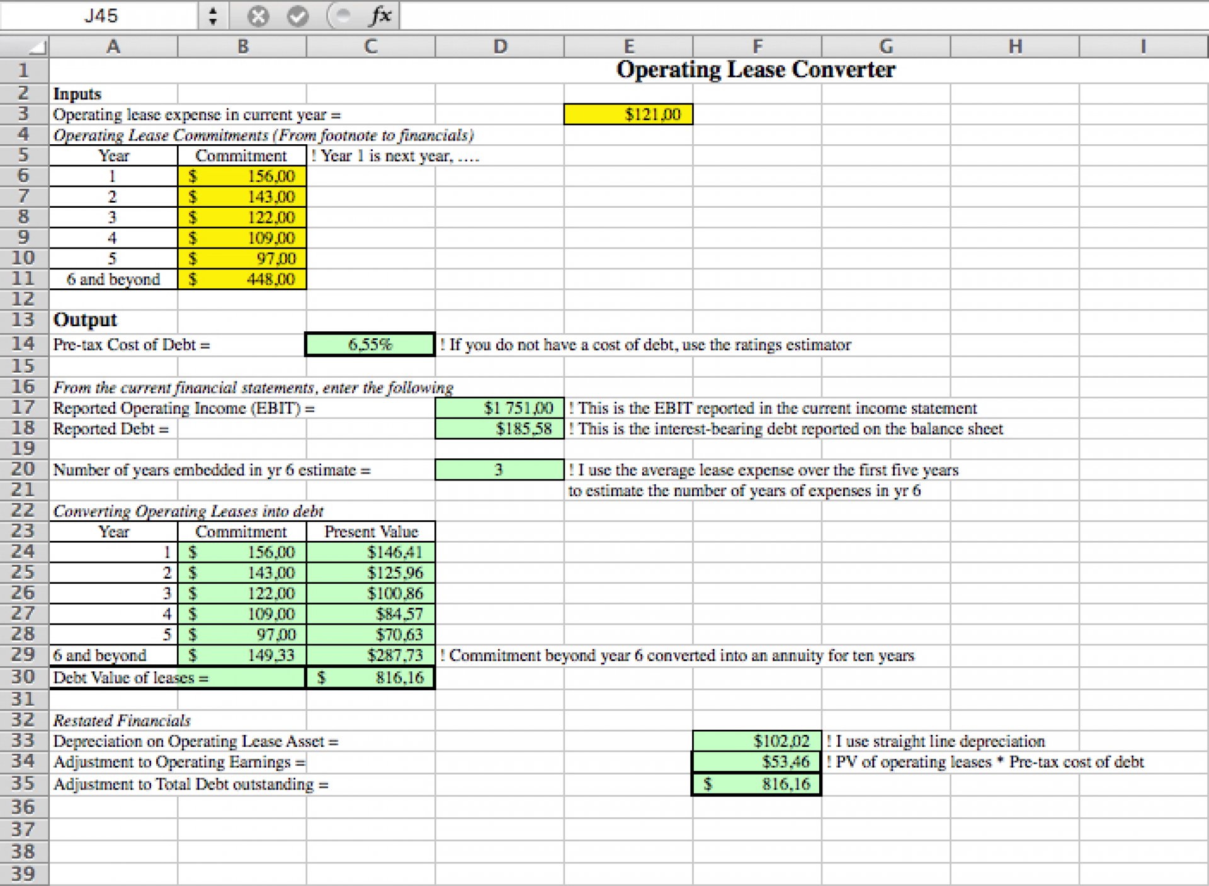The width and height of the screenshot is (1209, 886).
Task: Click the Debt Value of leases label
Action: [x=130, y=678]
